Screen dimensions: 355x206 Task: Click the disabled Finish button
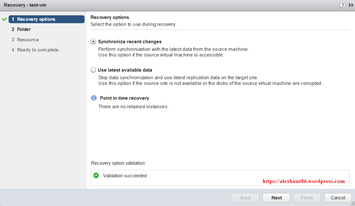(307, 198)
